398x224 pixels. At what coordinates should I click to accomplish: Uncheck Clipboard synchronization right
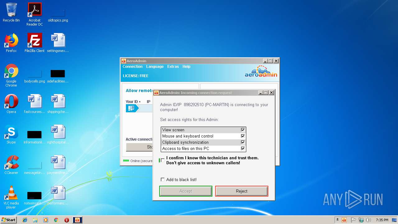243,142
